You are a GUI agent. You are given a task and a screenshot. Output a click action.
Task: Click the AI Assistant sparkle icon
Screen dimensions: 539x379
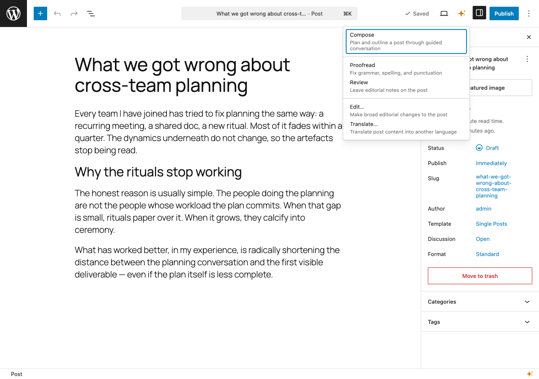coord(462,13)
